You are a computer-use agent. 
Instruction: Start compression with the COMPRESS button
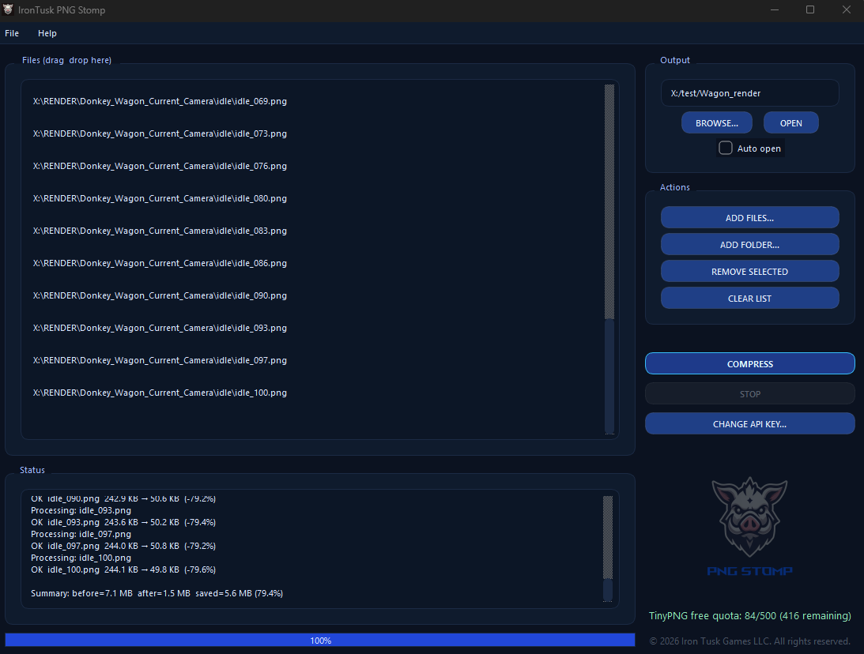(x=749, y=364)
